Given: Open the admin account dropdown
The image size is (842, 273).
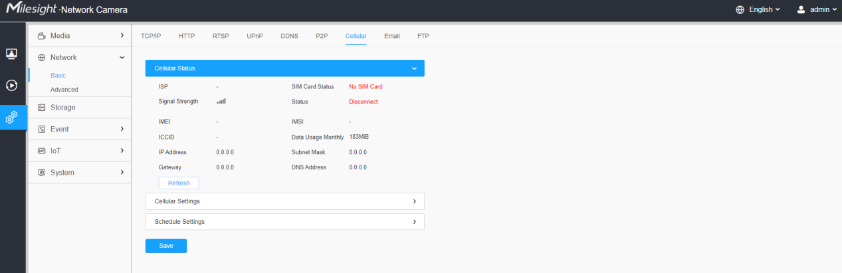Looking at the screenshot, I should pyautogui.click(x=823, y=10).
